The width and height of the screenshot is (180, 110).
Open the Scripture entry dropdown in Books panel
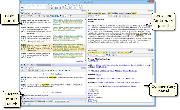tap(109, 16)
